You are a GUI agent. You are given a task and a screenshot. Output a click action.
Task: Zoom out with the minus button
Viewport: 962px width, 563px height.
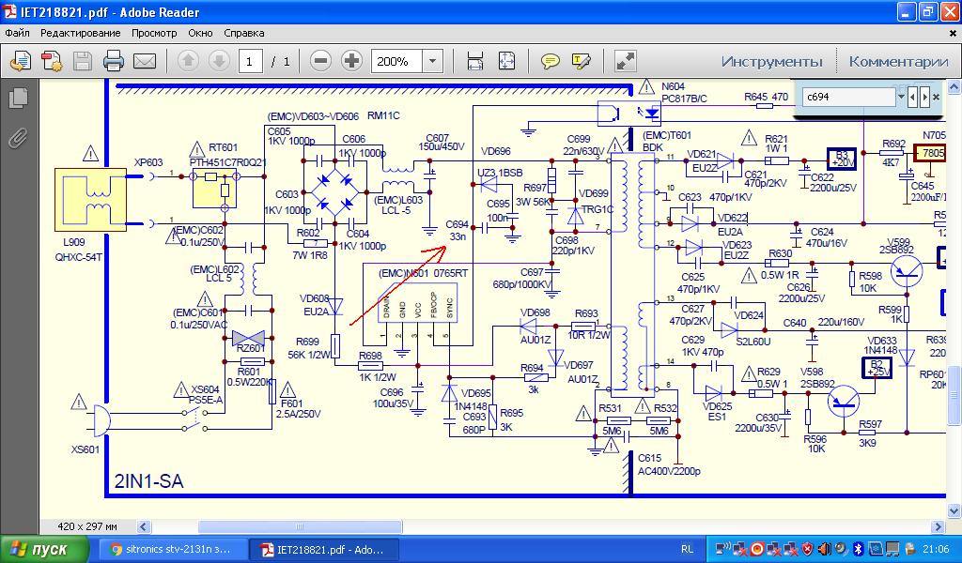(320, 62)
